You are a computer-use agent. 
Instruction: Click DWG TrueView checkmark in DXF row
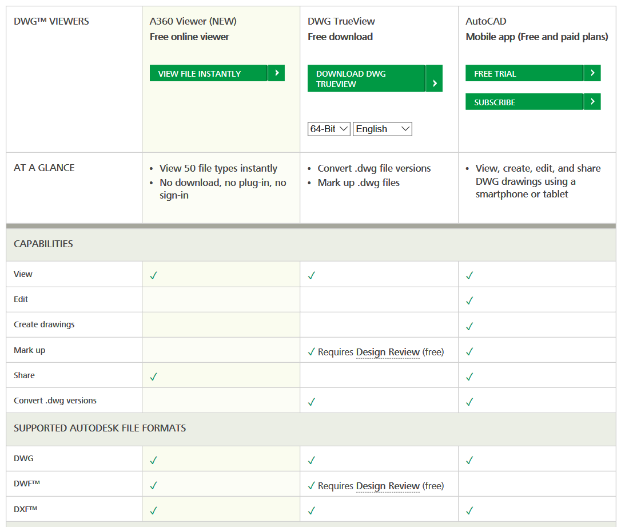click(x=312, y=511)
